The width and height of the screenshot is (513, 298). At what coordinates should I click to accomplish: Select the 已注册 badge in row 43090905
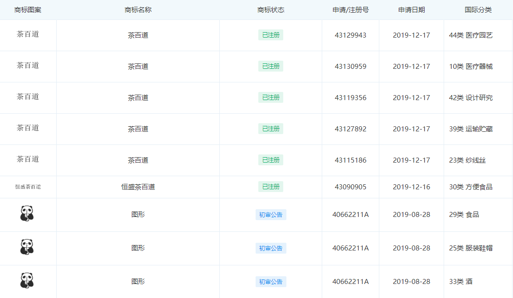tap(271, 187)
